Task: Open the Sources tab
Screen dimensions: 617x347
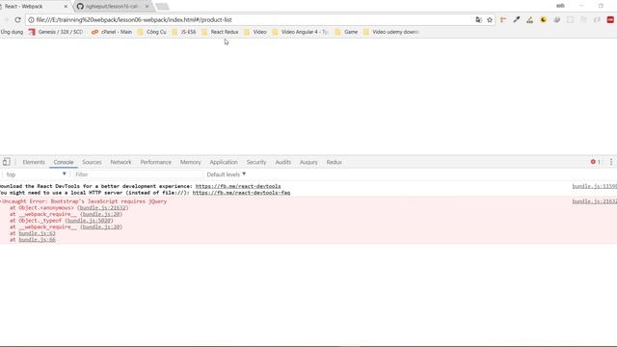Action: [x=92, y=162]
